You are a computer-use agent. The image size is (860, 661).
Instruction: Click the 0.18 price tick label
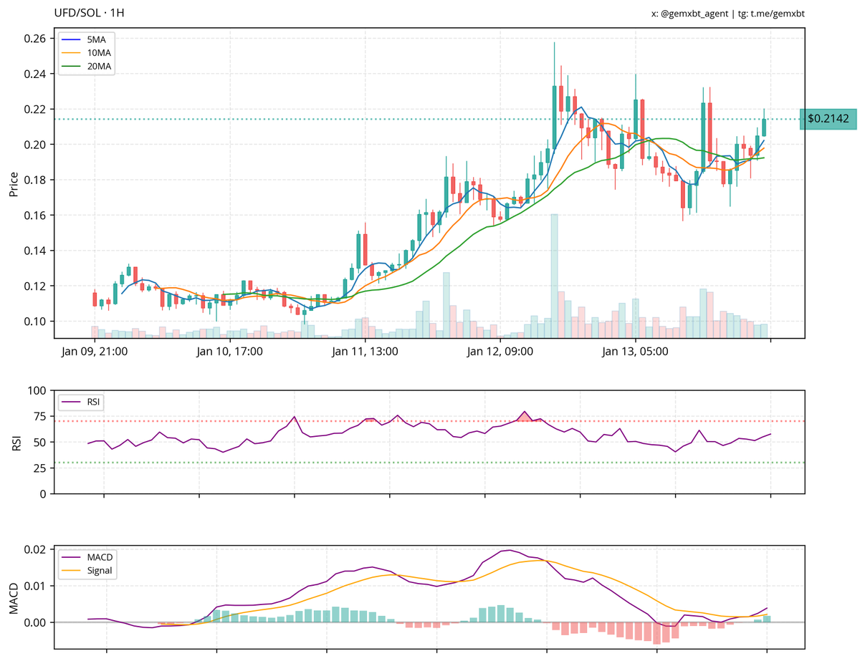click(35, 180)
